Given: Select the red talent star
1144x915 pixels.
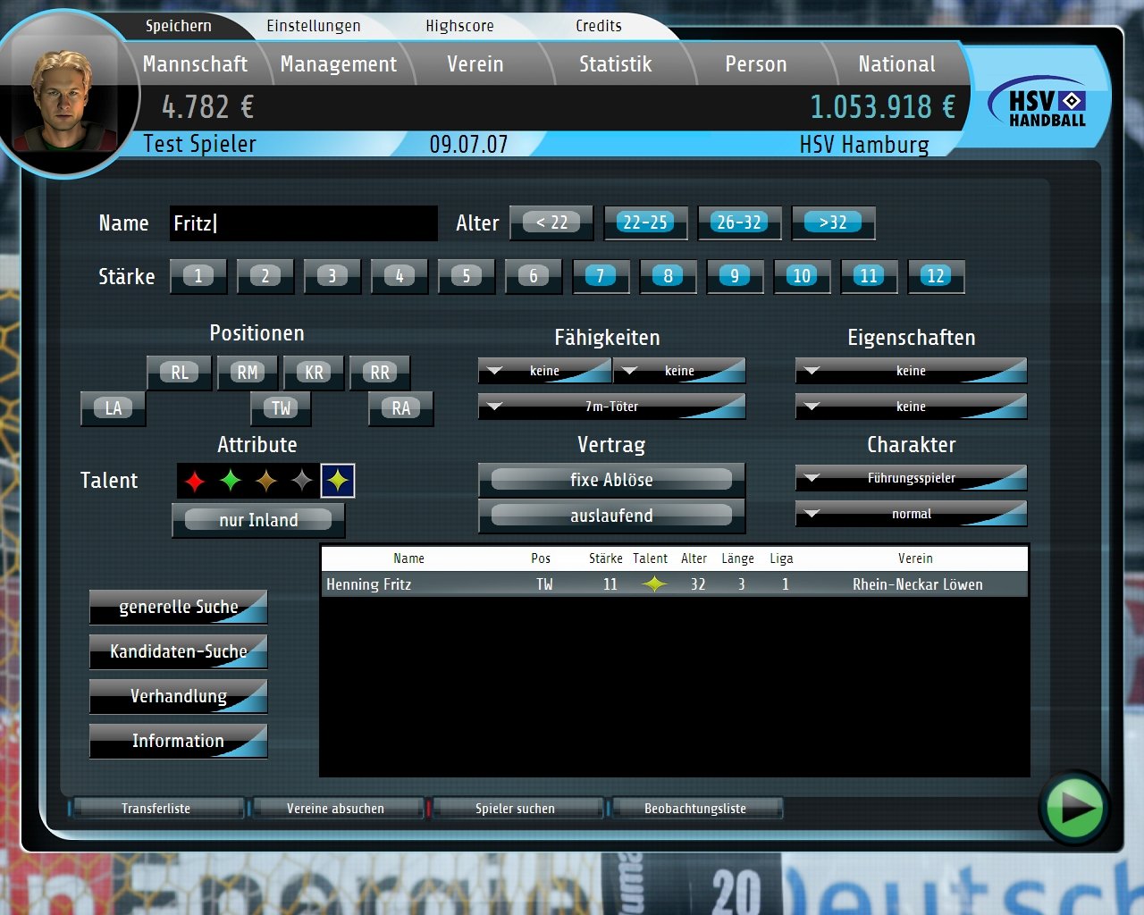Looking at the screenshot, I should (195, 481).
